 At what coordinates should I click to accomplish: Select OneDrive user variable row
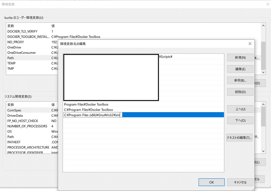[x=33, y=47]
